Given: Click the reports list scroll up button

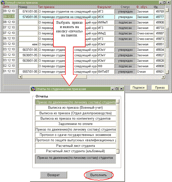Looking at the screenshot, I should (118, 101).
